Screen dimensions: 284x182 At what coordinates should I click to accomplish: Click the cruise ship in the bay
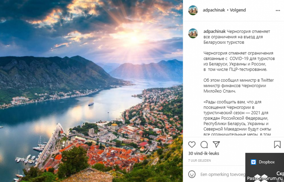[x=91, y=103]
